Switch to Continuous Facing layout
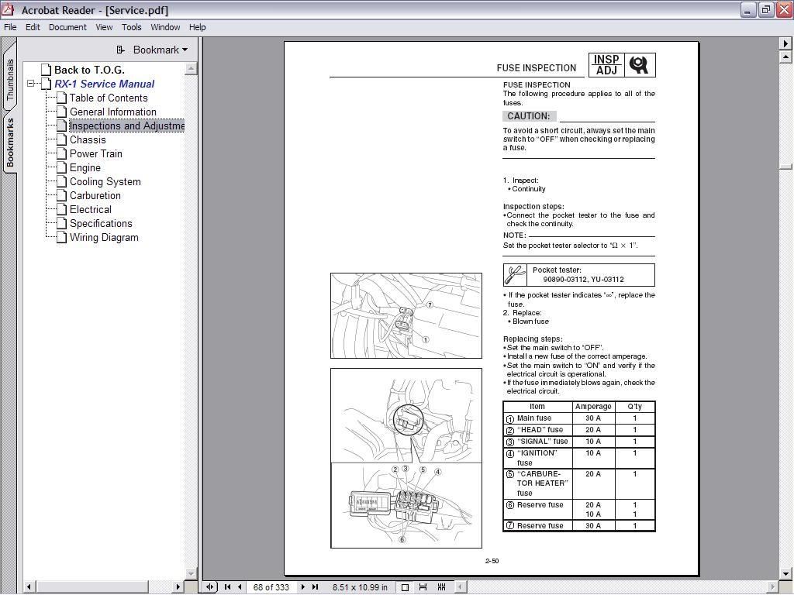The height and width of the screenshot is (595, 794). [441, 587]
